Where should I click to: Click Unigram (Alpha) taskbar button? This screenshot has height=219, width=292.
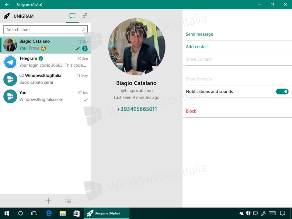point(106,213)
